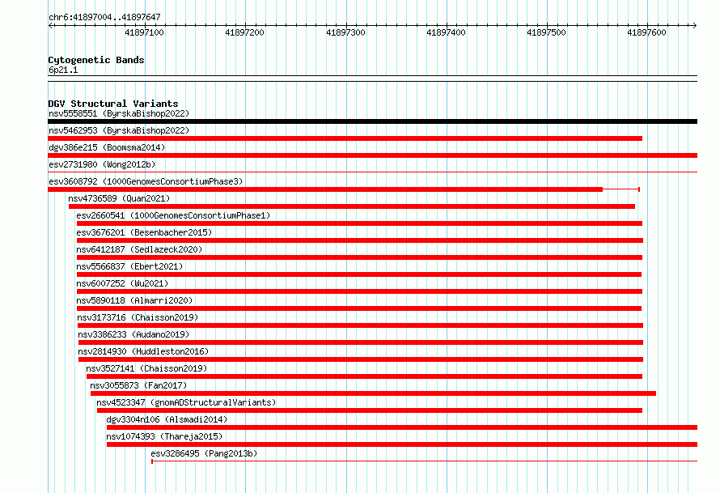This screenshot has width=720, height=493.
Task: Click the red esv3676201 variant bar
Action: 360,240
